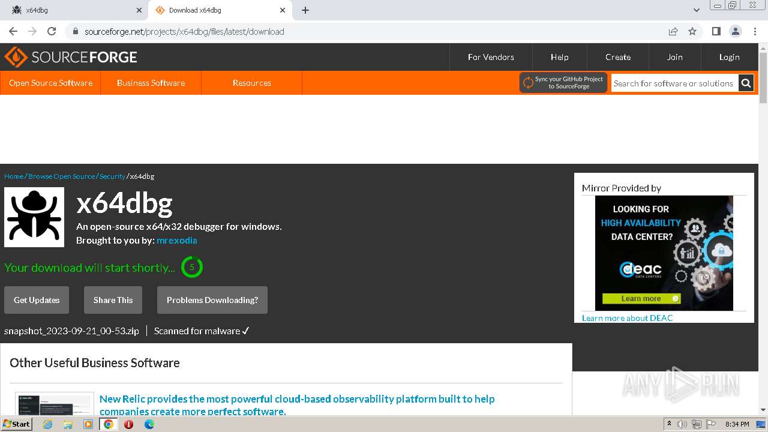This screenshot has width=768, height=432.
Task: Open the Learn more about DEAC link
Action: 627,318
